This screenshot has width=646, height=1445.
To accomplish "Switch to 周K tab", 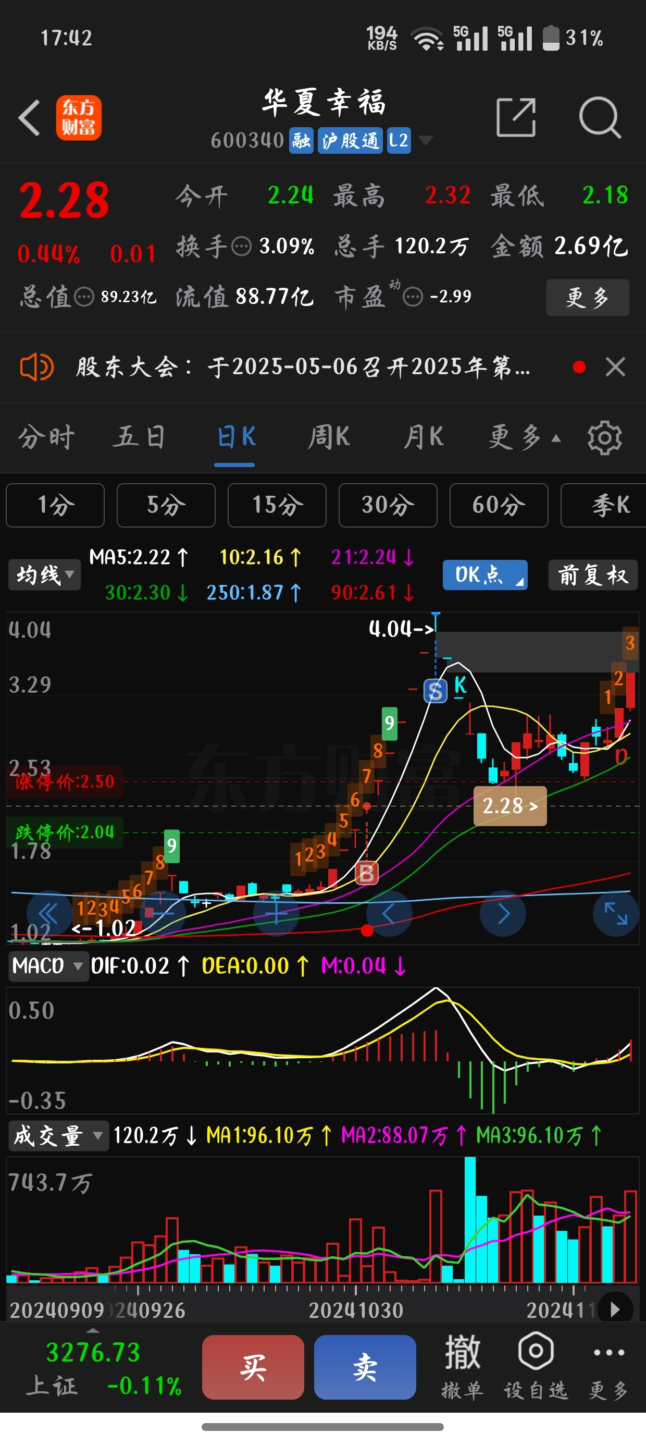I will coord(329,437).
